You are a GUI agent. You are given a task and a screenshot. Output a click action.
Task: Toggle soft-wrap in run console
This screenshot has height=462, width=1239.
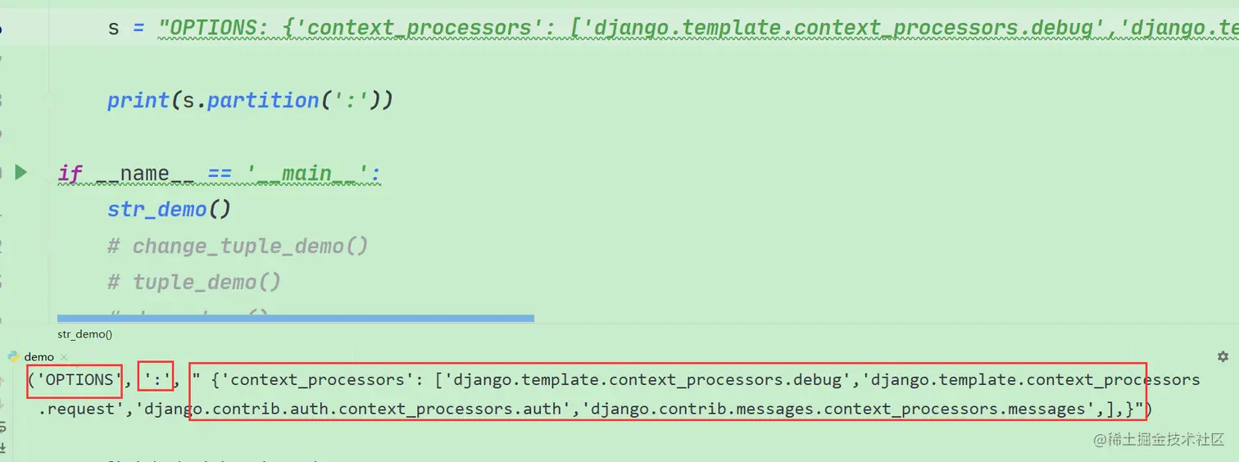click(x=3, y=428)
